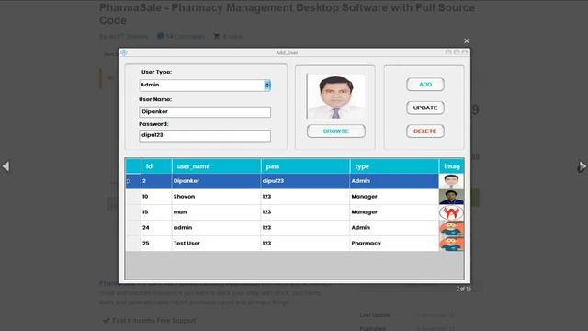Screen dimensions: 588x331
Task: Click Id cell 15
Action: pos(156,212)
